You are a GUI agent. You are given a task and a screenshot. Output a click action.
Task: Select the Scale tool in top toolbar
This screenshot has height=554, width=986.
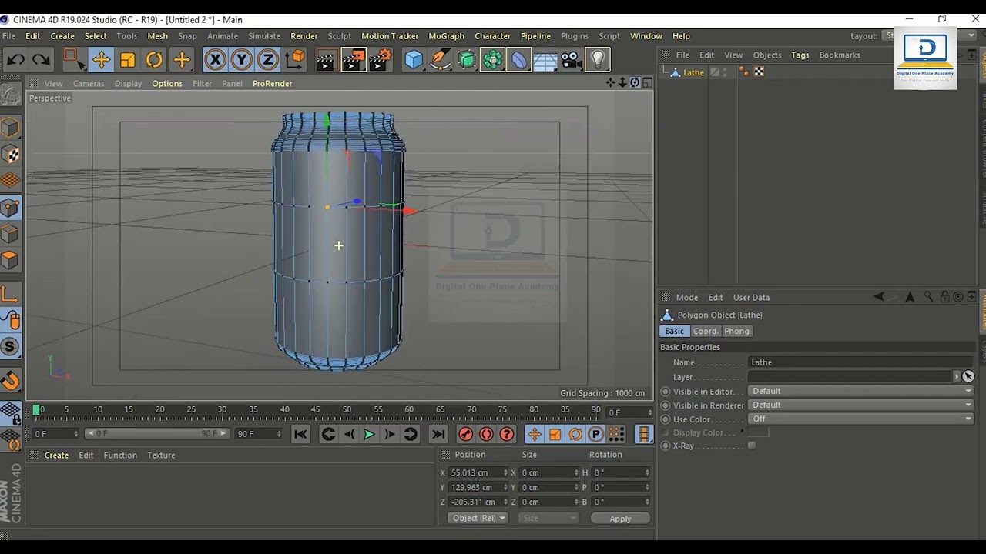pos(128,59)
